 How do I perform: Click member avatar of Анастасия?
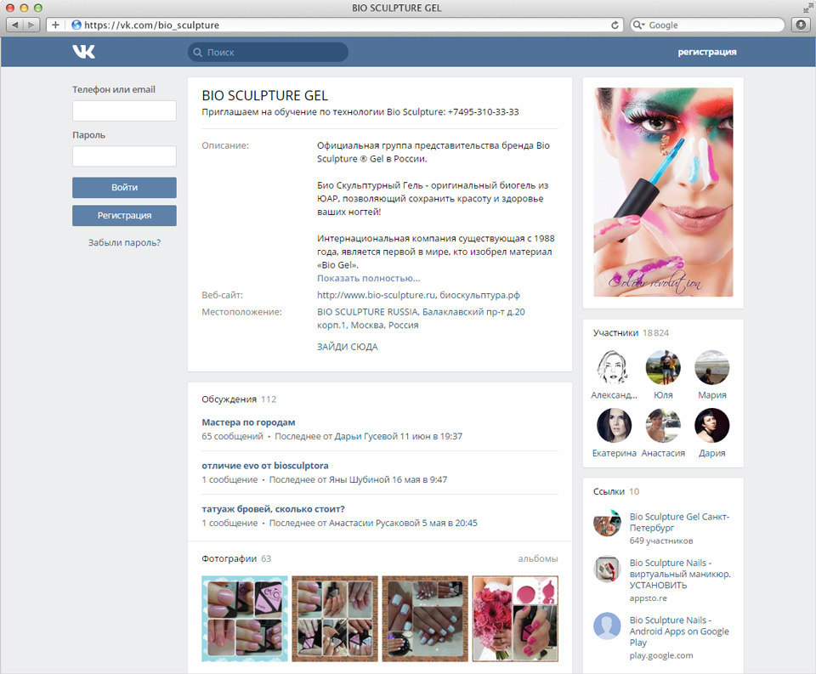tap(663, 425)
